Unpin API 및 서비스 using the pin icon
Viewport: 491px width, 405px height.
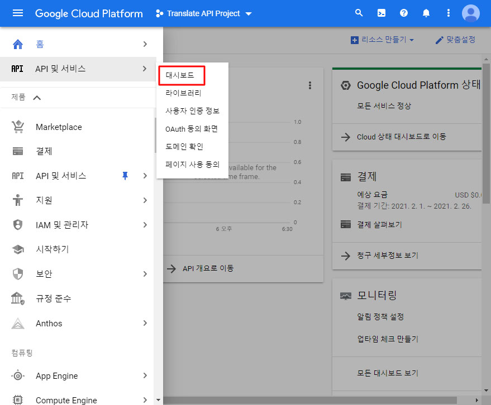pos(125,176)
